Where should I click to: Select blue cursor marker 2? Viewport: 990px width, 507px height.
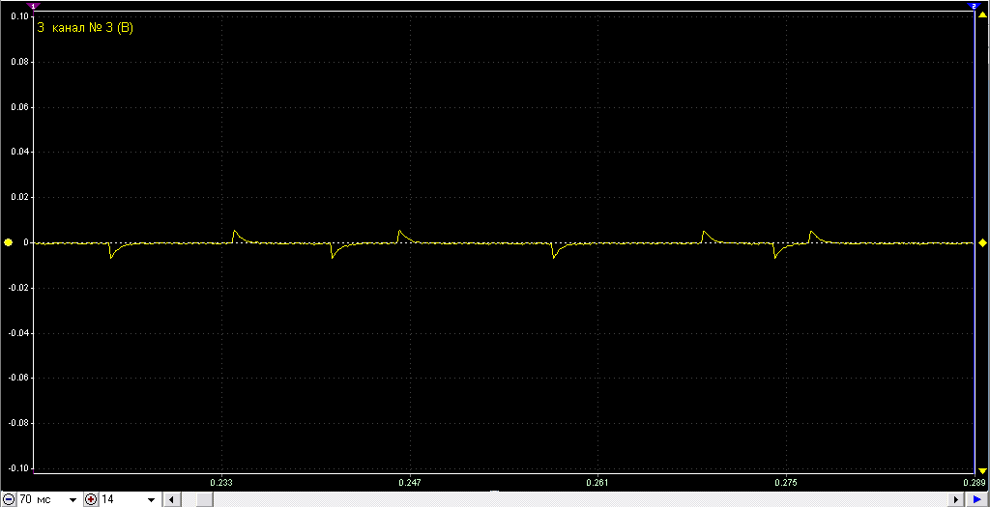(x=973, y=5)
